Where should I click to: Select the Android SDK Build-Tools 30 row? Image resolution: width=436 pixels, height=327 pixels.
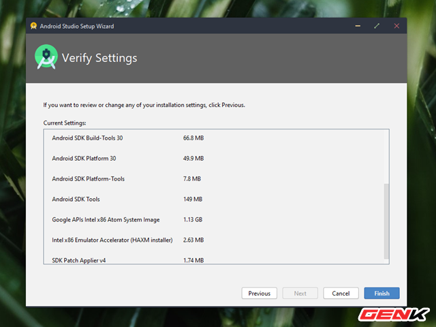pyautogui.click(x=87, y=138)
